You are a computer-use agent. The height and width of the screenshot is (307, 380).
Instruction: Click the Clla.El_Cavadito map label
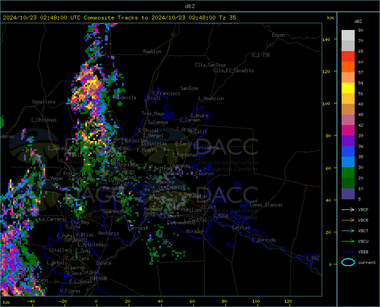(x=233, y=71)
